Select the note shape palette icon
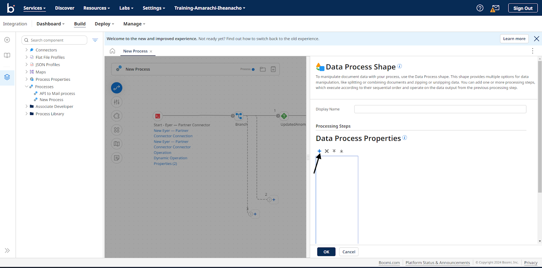Screen dimensions: 542x268 [117, 158]
